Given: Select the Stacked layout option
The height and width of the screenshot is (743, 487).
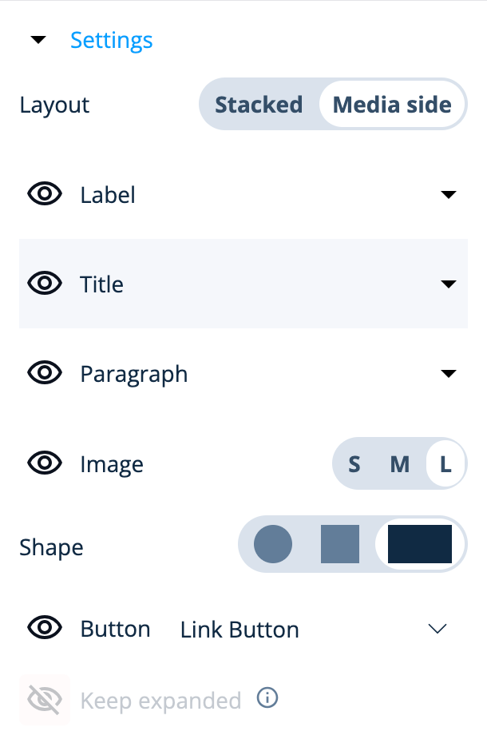Looking at the screenshot, I should 259,104.
